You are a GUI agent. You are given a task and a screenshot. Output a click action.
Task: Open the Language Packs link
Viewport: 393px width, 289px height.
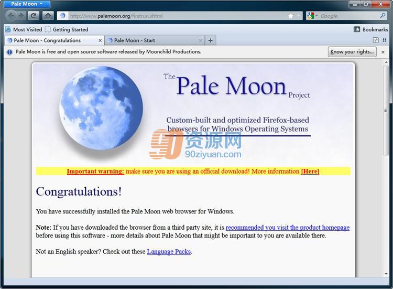coord(169,252)
